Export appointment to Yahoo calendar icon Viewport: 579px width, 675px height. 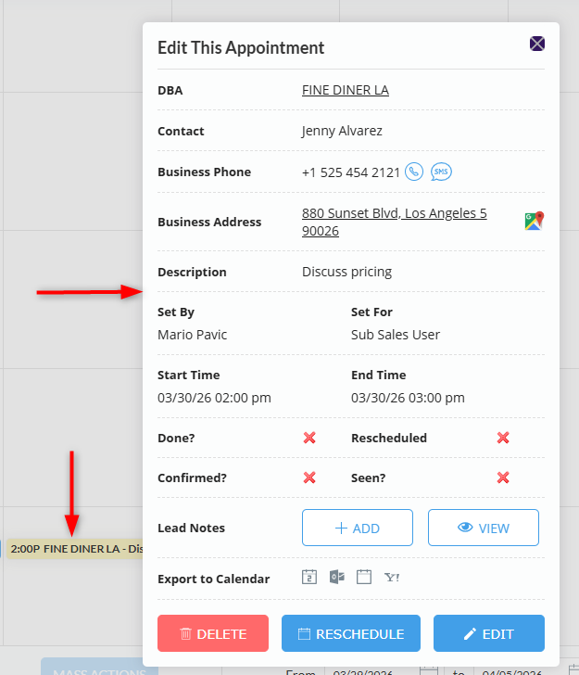392,577
